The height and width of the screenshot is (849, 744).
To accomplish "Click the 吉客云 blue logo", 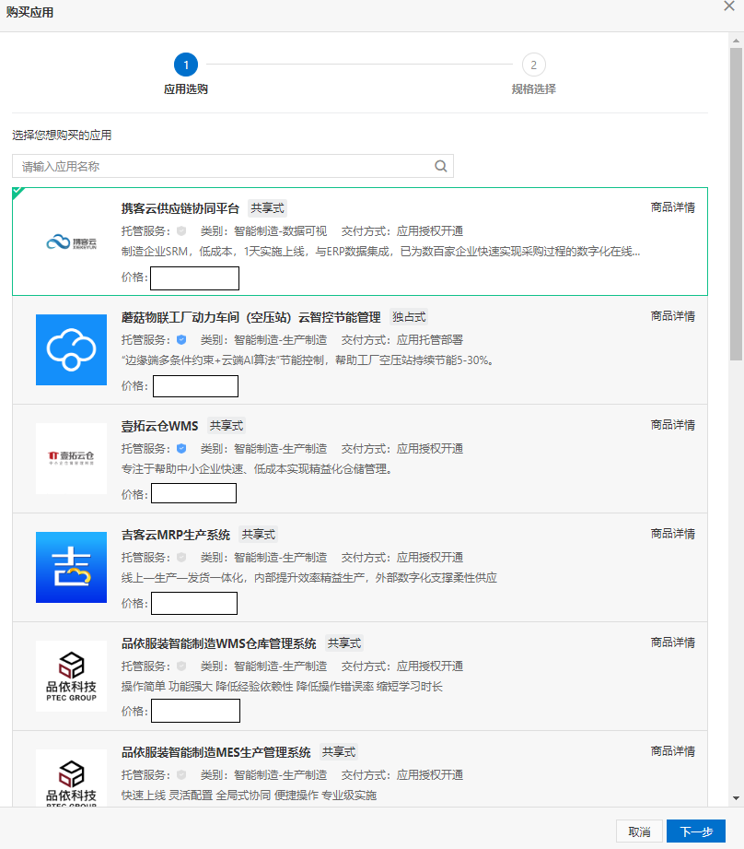I will (x=72, y=568).
